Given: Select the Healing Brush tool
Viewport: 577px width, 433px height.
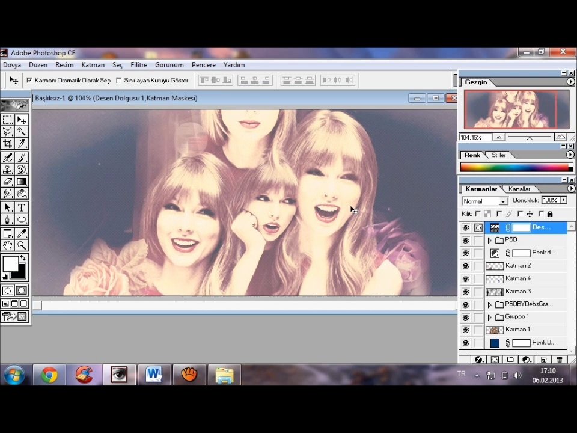Looking at the screenshot, I should pos(7,158).
